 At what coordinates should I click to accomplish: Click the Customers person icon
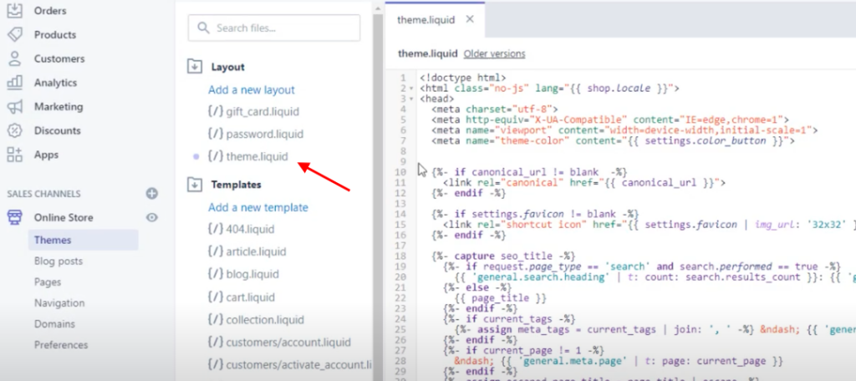coord(15,58)
